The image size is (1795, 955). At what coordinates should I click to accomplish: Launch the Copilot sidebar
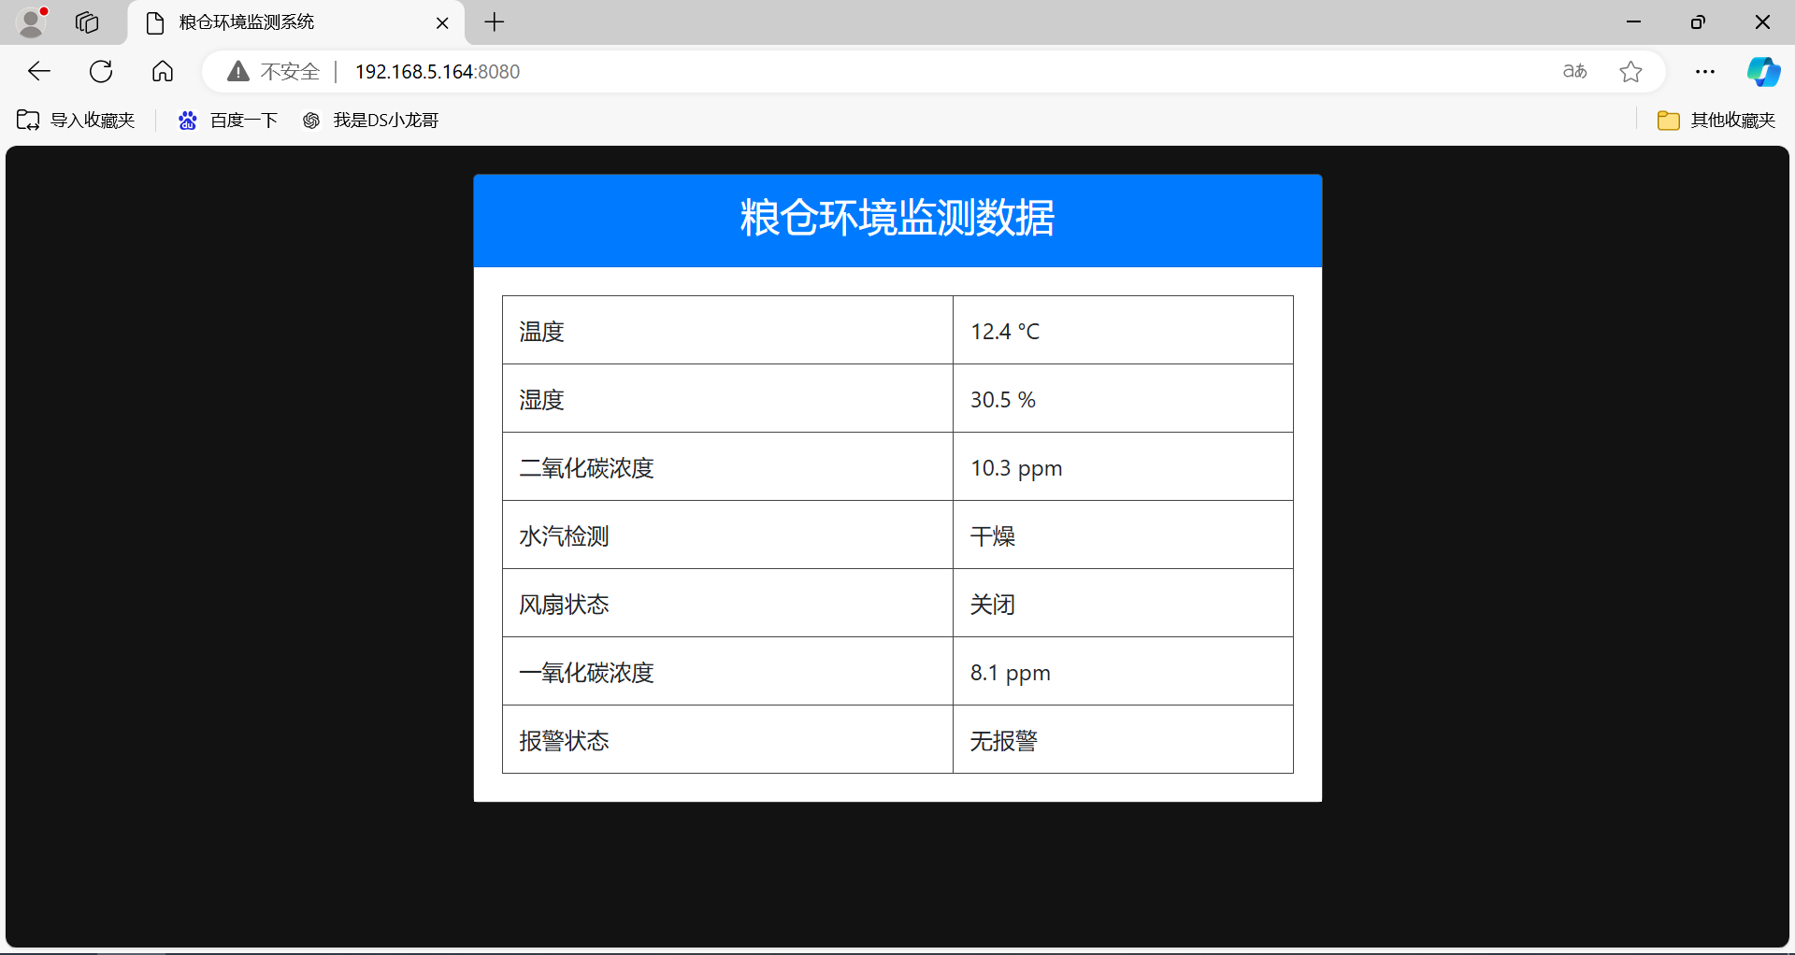[1763, 71]
